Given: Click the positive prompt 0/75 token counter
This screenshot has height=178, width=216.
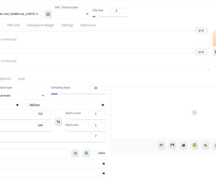Looking at the screenshot, I should tap(201, 30).
